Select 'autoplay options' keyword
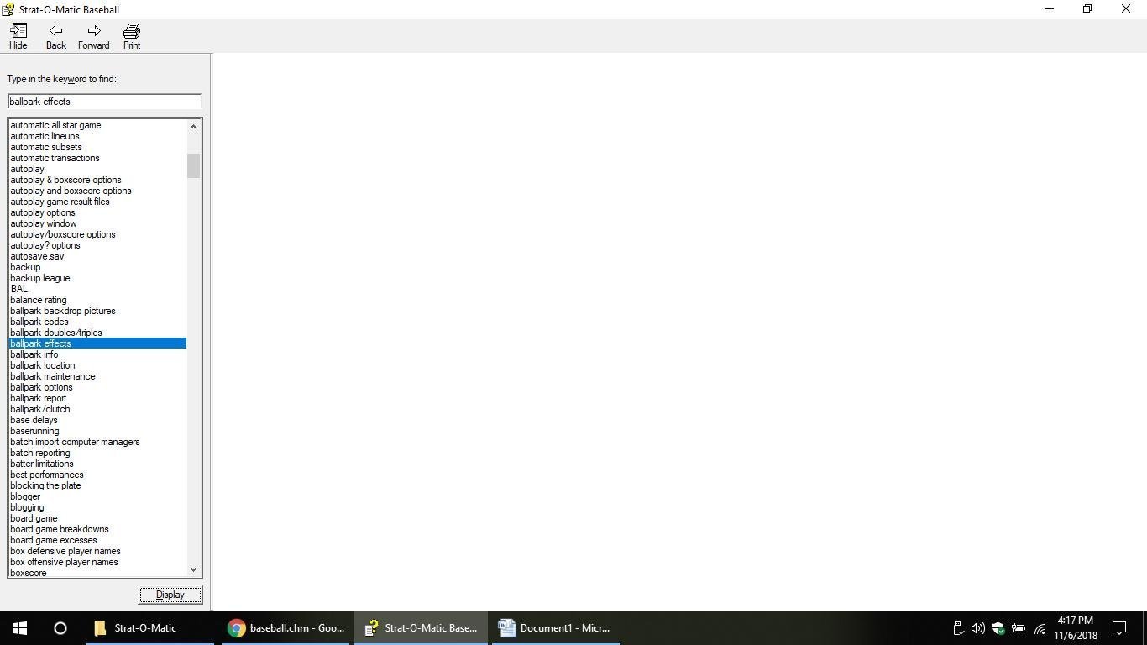Viewport: 1147px width, 645px height. pos(43,212)
